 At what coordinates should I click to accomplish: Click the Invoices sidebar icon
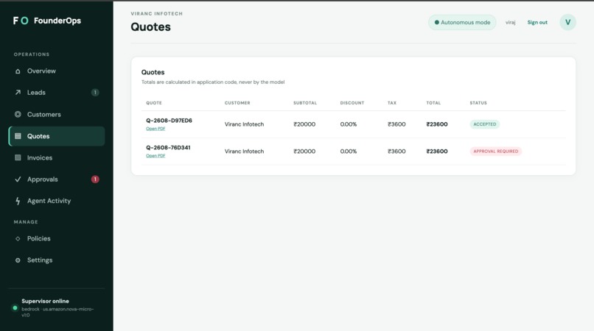(18, 157)
